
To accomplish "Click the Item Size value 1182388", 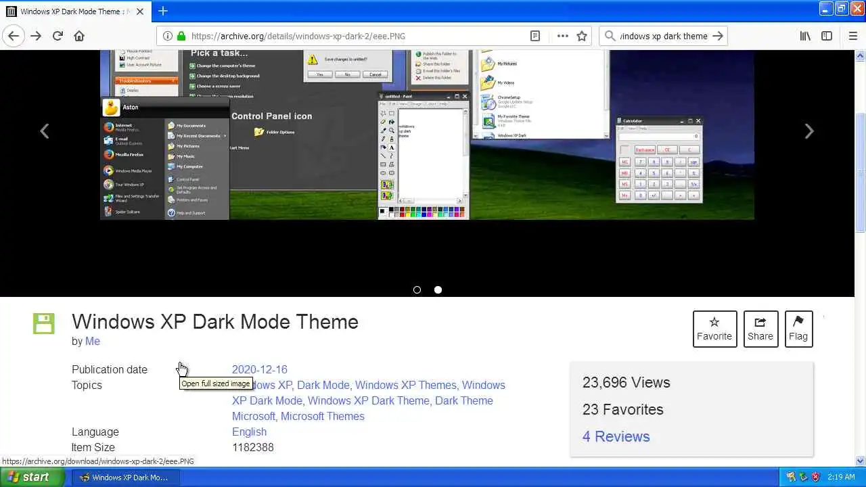I will (253, 447).
